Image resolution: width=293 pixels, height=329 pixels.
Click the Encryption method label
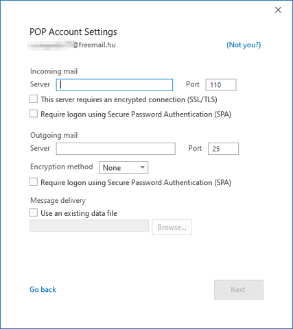click(62, 167)
